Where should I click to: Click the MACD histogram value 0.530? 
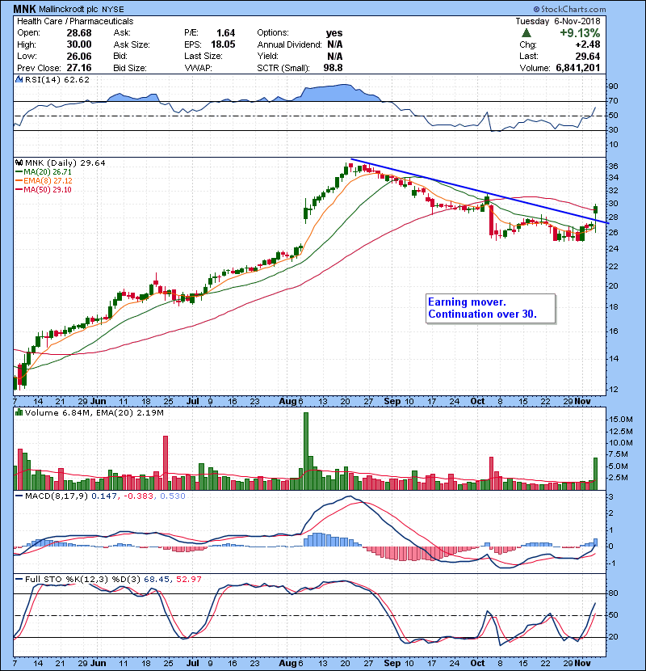click(173, 496)
